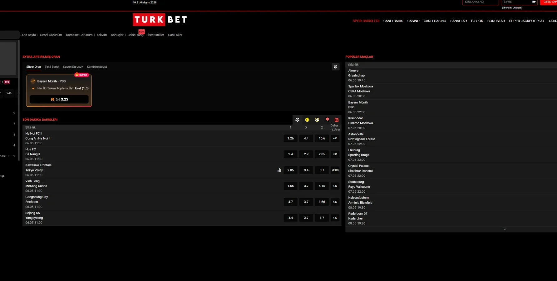
Task: Click the Kullanıcı Adı input field
Action: pyautogui.click(x=481, y=2)
